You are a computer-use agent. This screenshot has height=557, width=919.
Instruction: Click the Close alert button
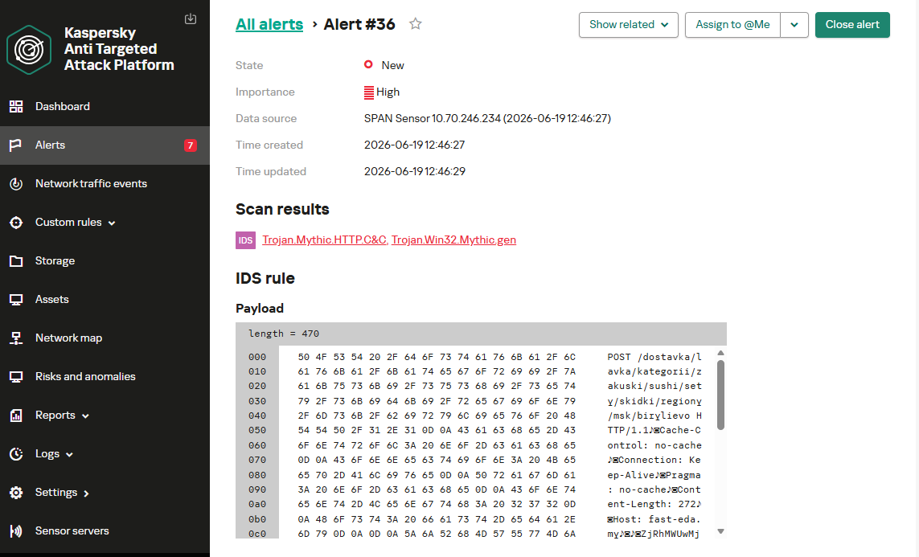852,25
